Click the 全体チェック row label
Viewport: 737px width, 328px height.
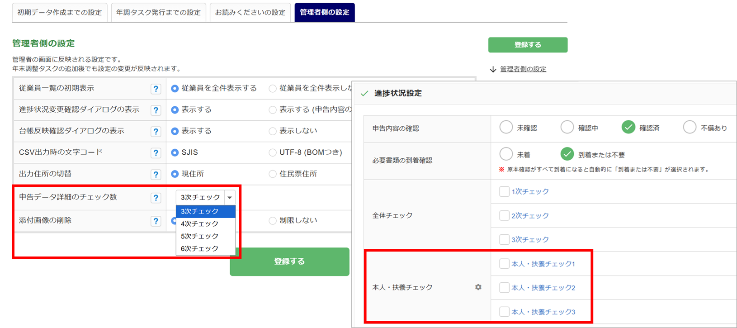click(x=392, y=215)
